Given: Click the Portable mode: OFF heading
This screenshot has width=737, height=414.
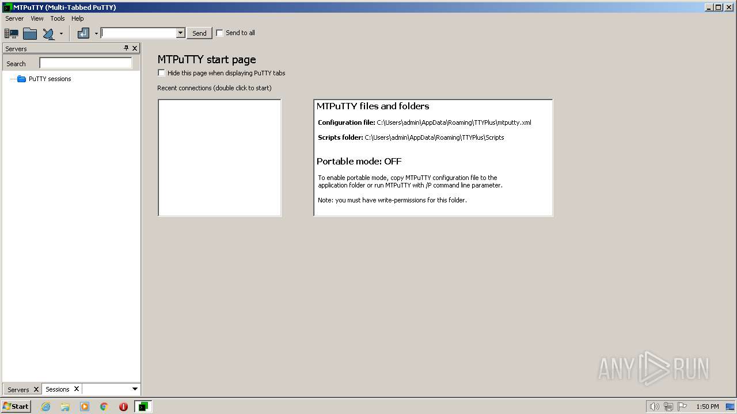Looking at the screenshot, I should [359, 161].
